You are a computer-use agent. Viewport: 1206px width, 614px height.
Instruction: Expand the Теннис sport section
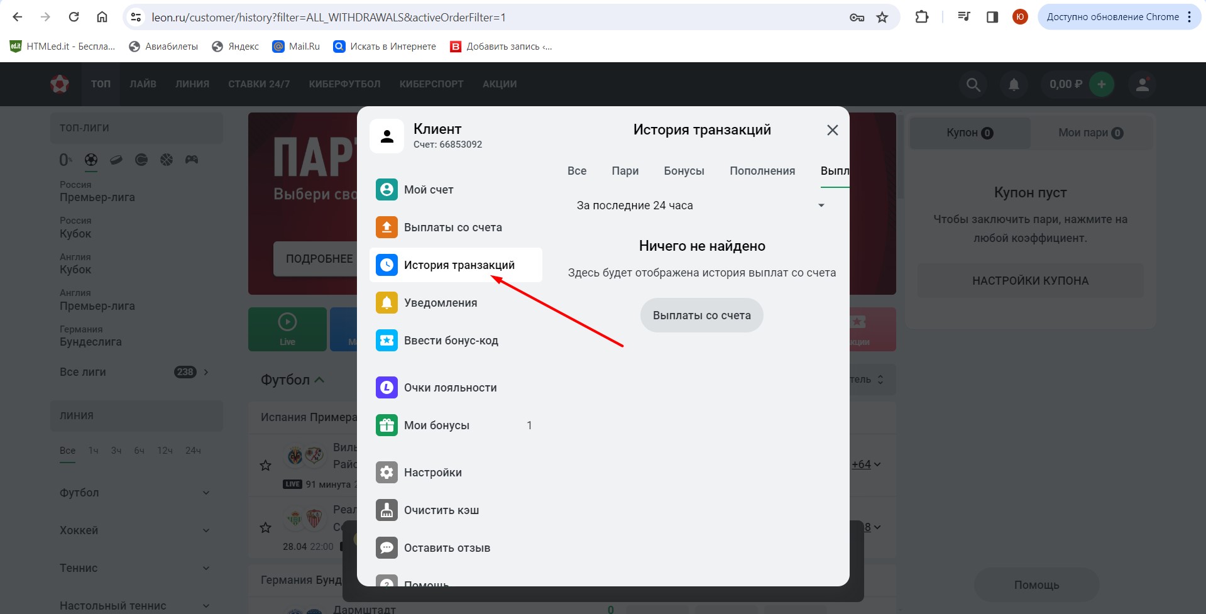click(x=135, y=568)
